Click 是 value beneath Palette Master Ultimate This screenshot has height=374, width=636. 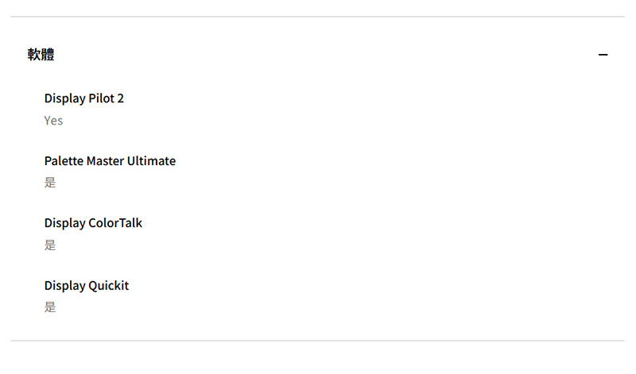pyautogui.click(x=50, y=183)
